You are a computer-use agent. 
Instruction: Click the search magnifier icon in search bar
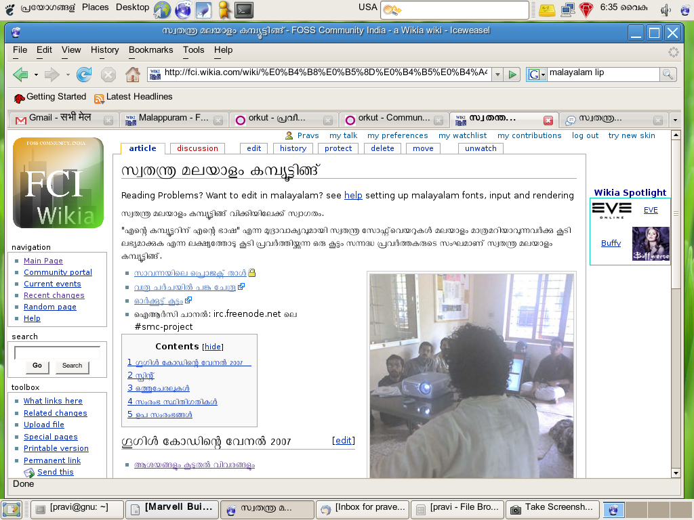pyautogui.click(x=668, y=74)
